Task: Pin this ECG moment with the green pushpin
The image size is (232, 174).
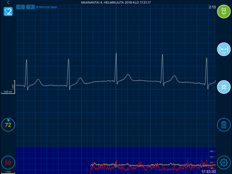Action: (224, 11)
